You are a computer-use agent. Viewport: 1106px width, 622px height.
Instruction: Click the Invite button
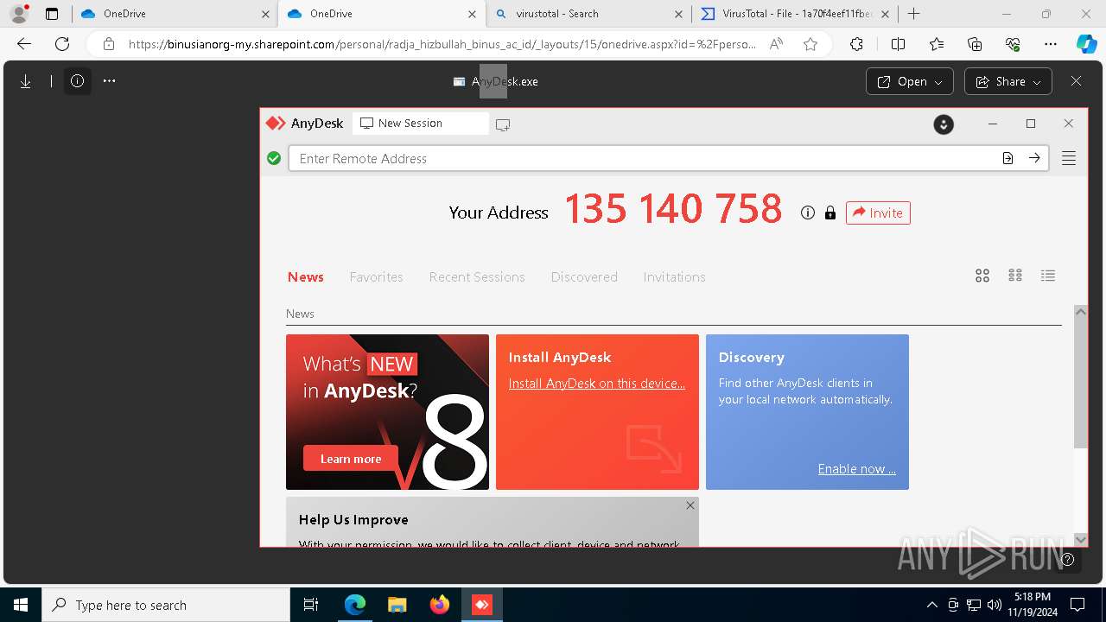click(x=878, y=213)
